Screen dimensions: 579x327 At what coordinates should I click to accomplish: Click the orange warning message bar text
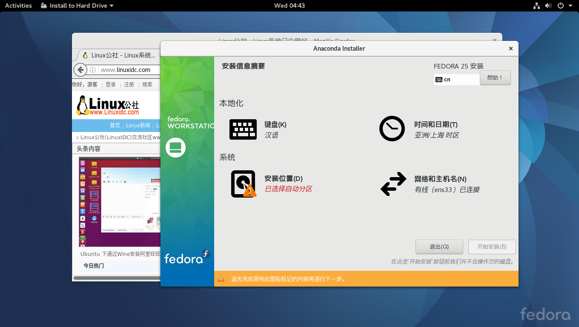click(288, 279)
